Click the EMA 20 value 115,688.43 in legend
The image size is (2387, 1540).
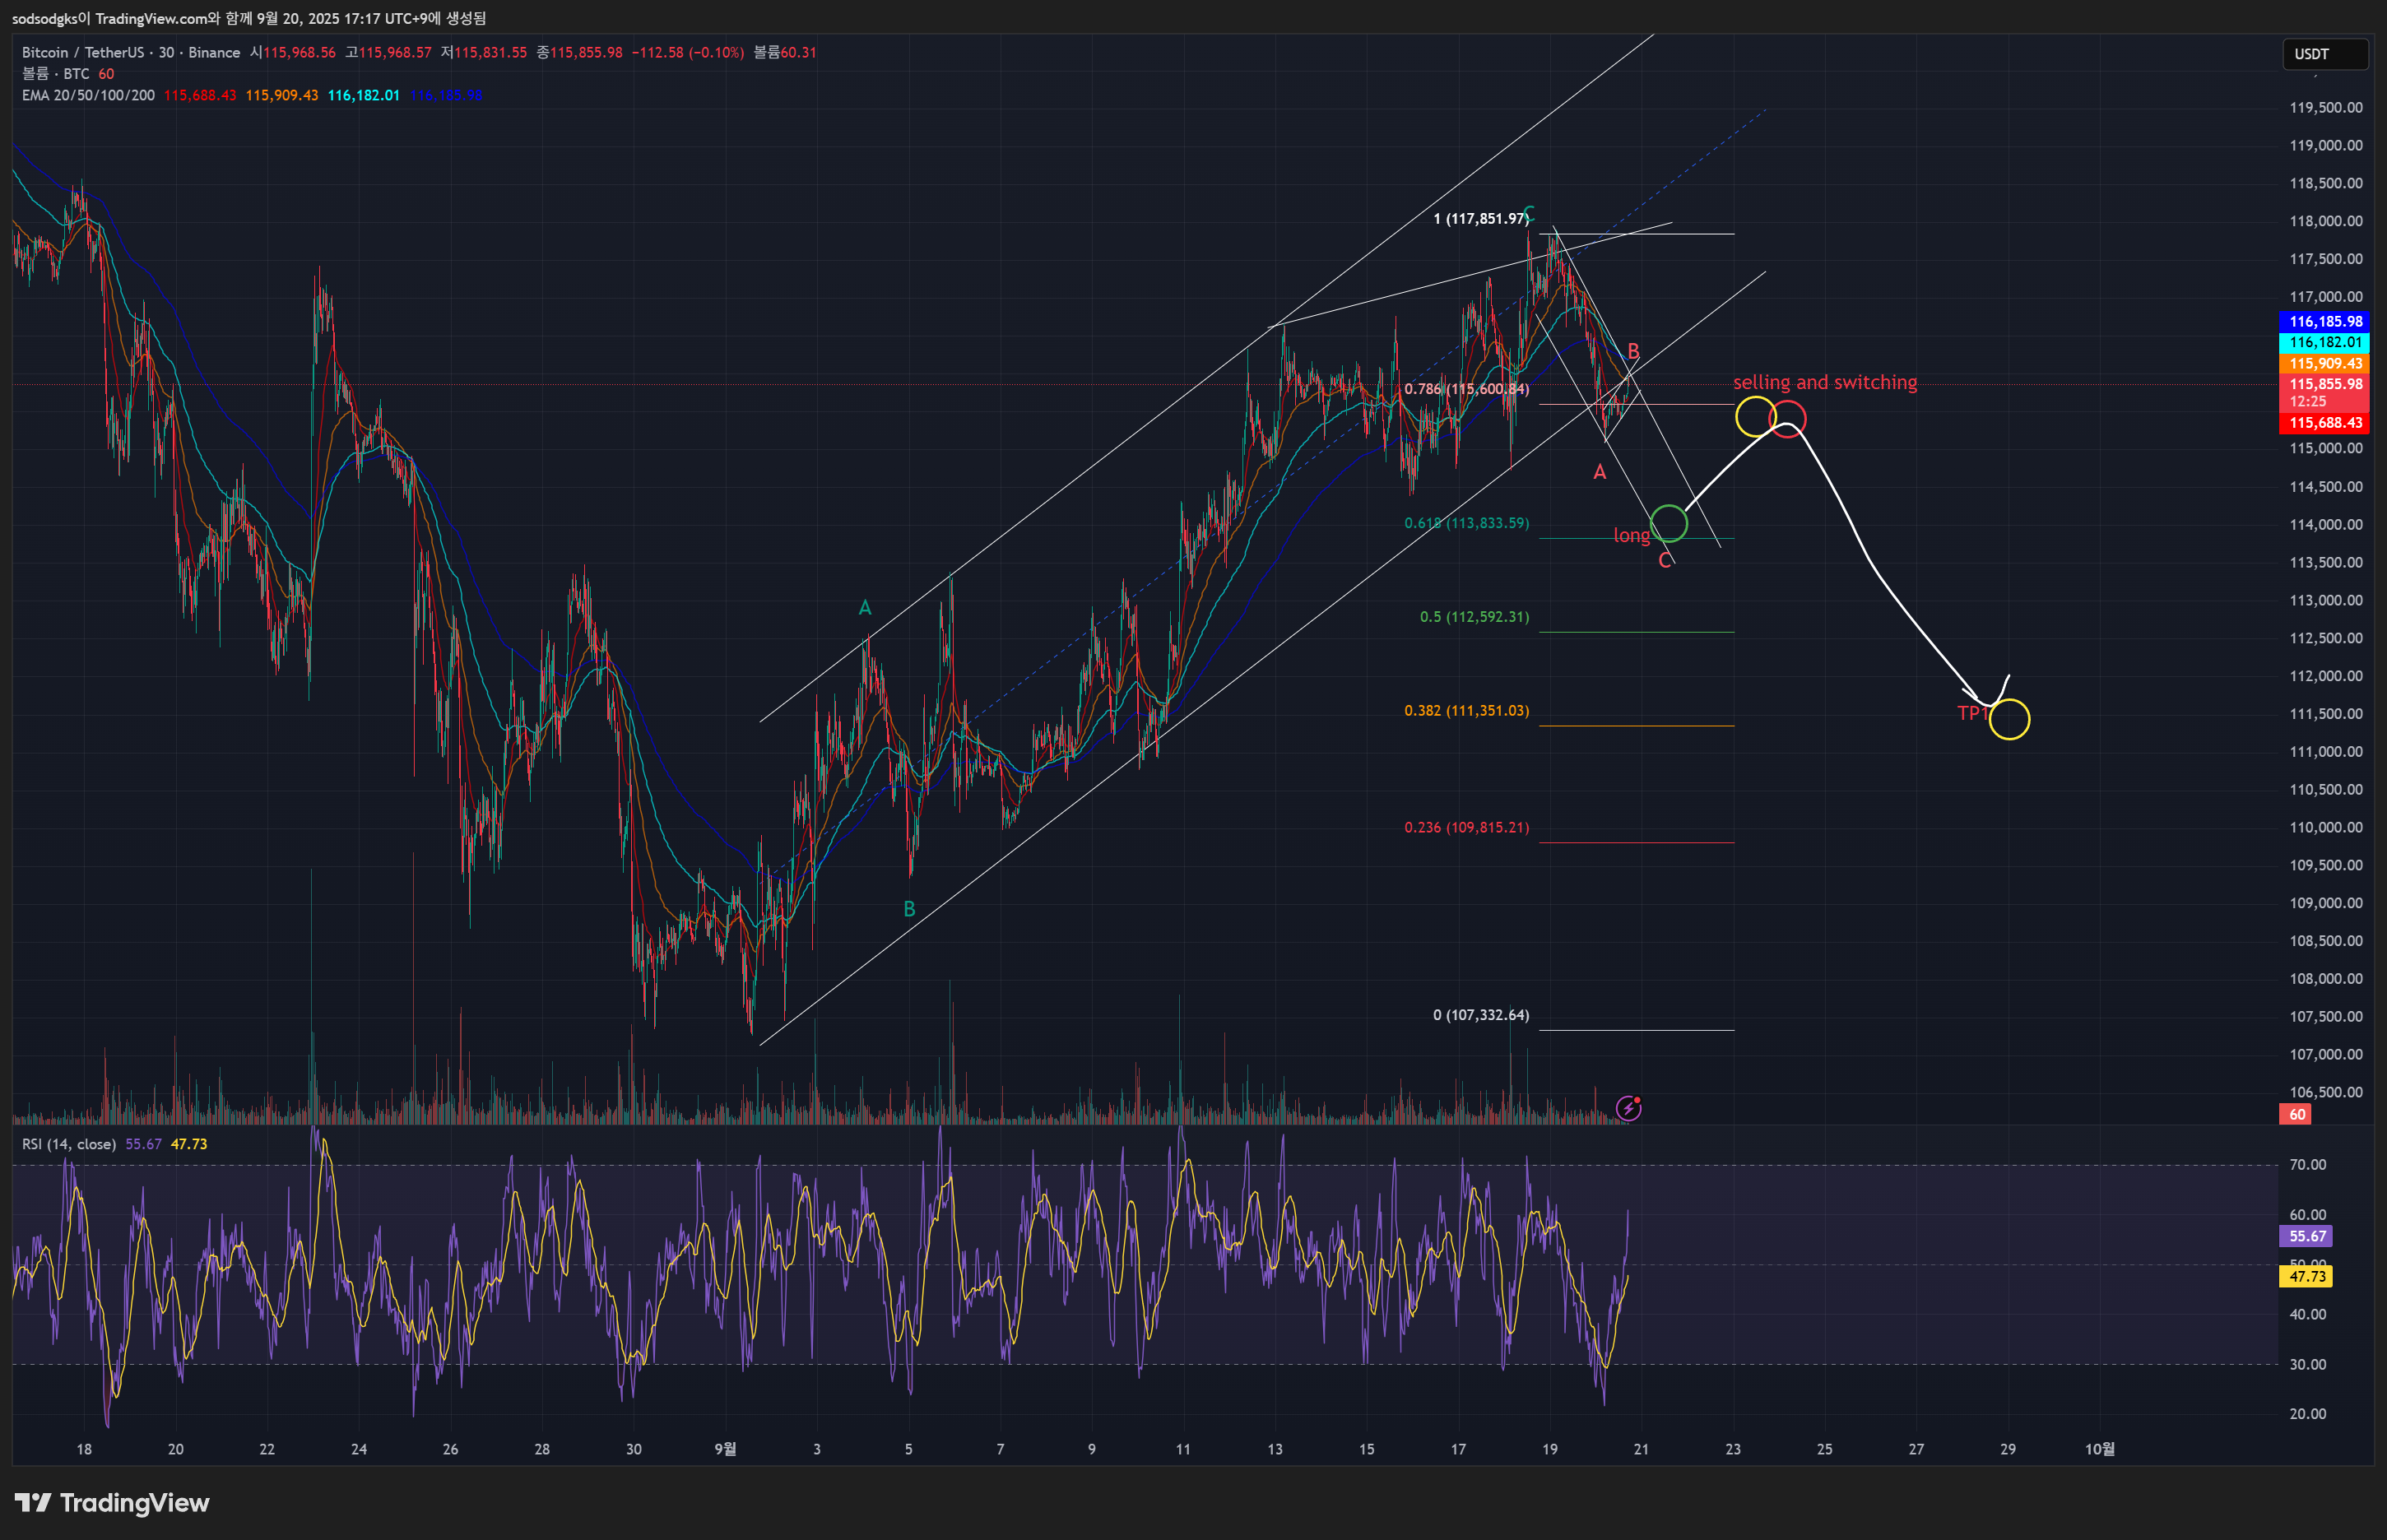click(x=200, y=95)
